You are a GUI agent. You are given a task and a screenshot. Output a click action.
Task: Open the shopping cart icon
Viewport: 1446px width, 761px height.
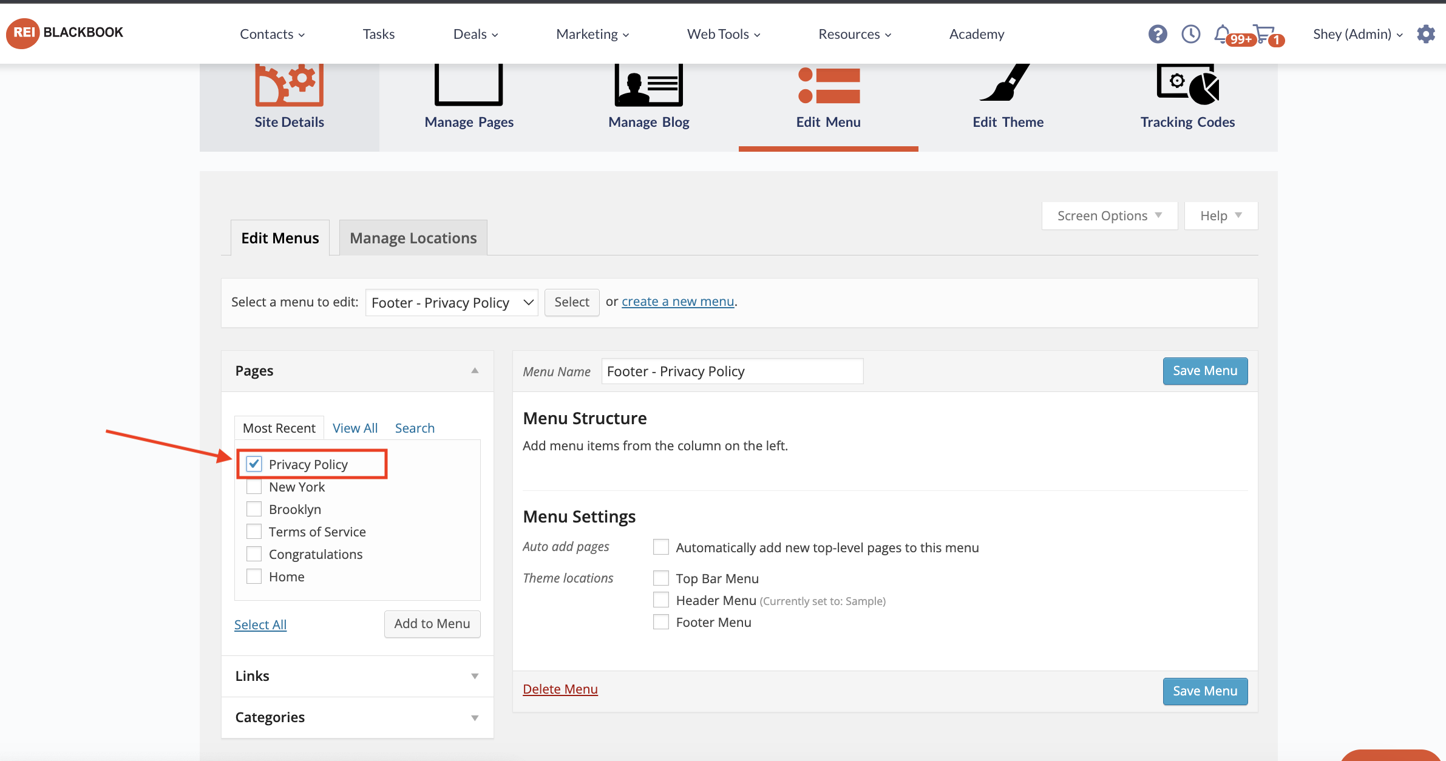pos(1264,34)
